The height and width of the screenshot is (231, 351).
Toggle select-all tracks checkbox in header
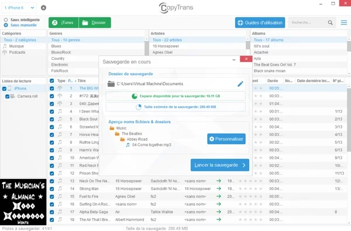51,81
